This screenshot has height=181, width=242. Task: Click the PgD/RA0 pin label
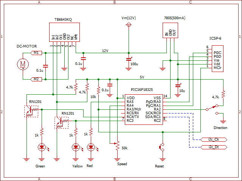point(153,102)
